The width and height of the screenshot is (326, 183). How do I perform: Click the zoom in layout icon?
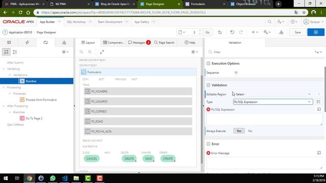(x=90, y=52)
